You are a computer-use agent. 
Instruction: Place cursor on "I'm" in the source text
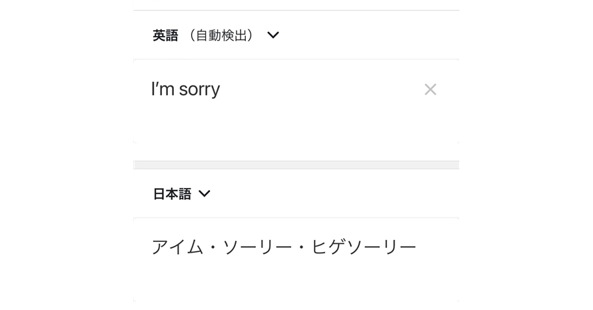tap(163, 89)
